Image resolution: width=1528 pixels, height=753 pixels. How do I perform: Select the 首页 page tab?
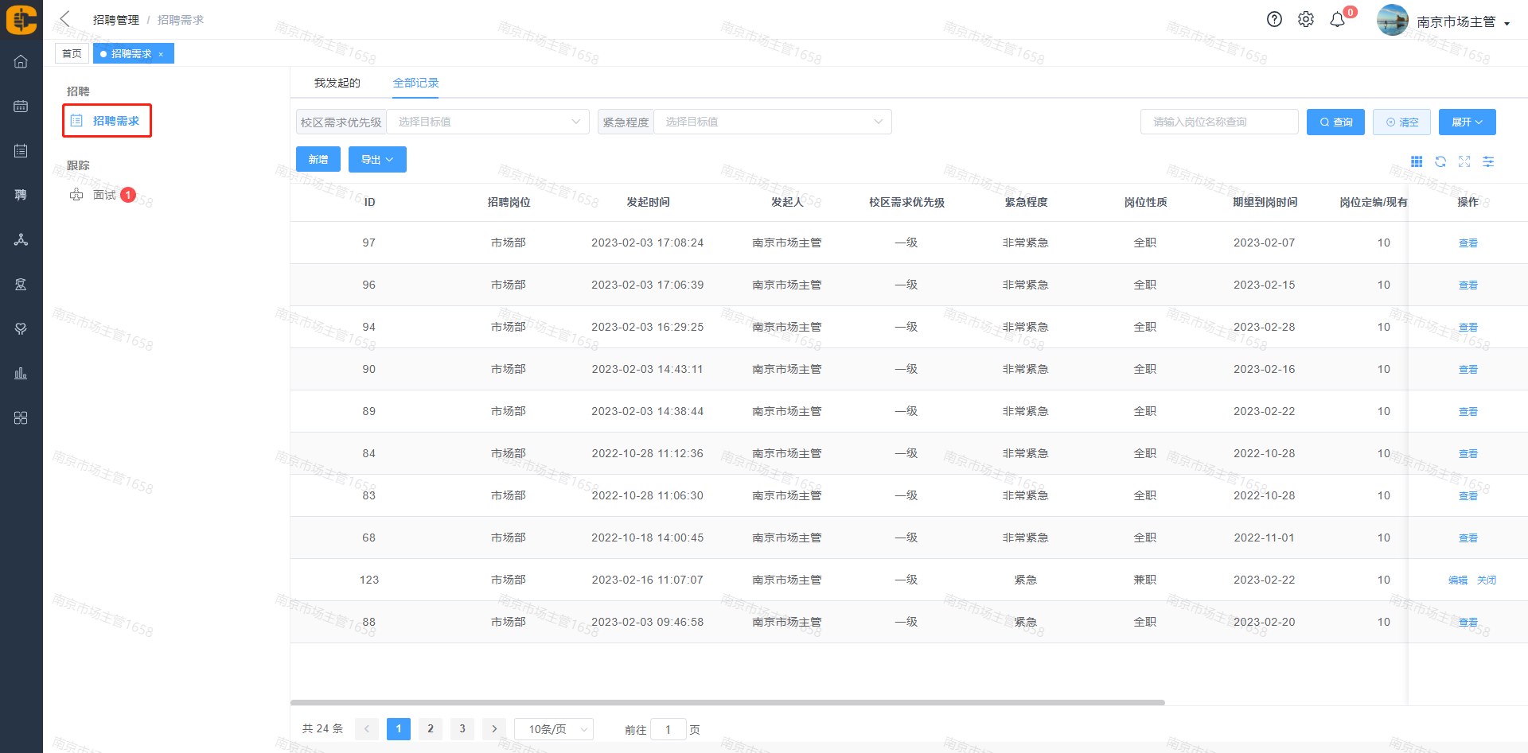pyautogui.click(x=72, y=54)
